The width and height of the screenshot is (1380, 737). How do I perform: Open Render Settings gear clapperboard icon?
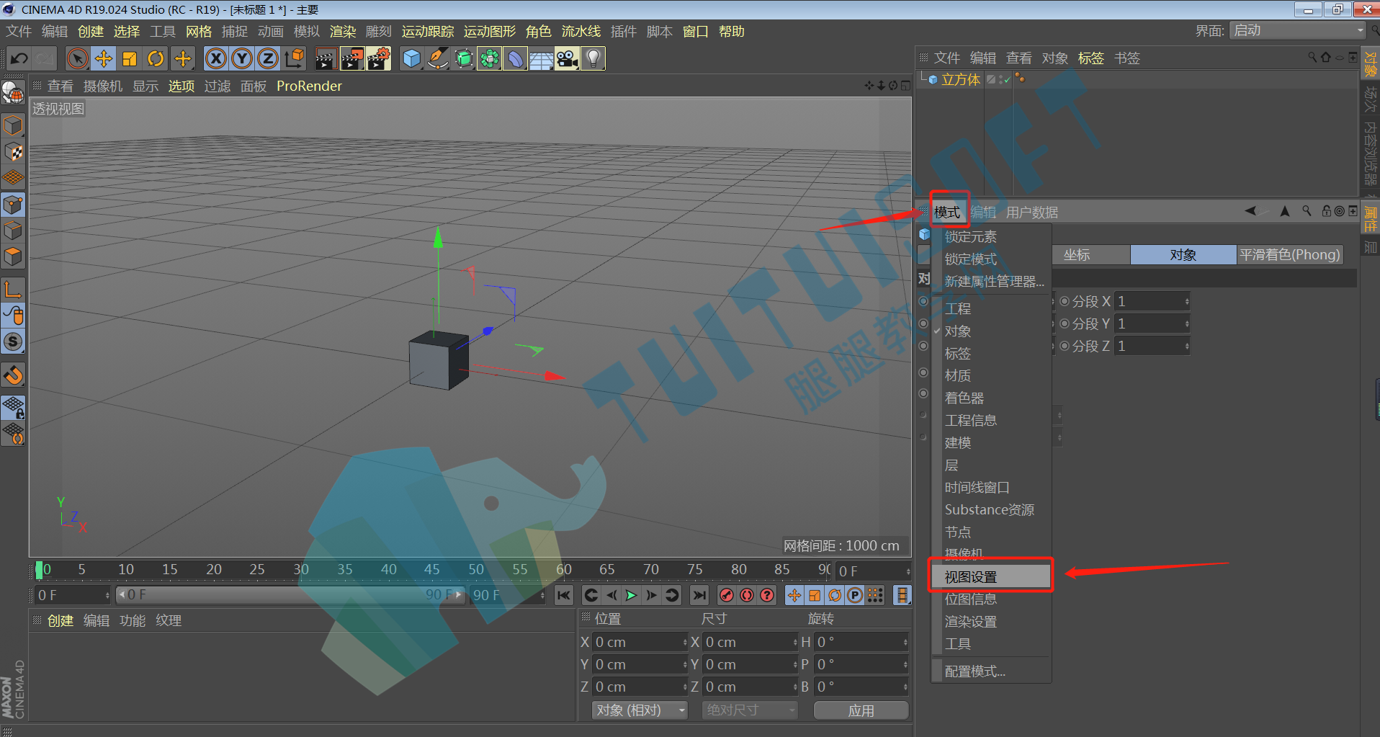[379, 58]
